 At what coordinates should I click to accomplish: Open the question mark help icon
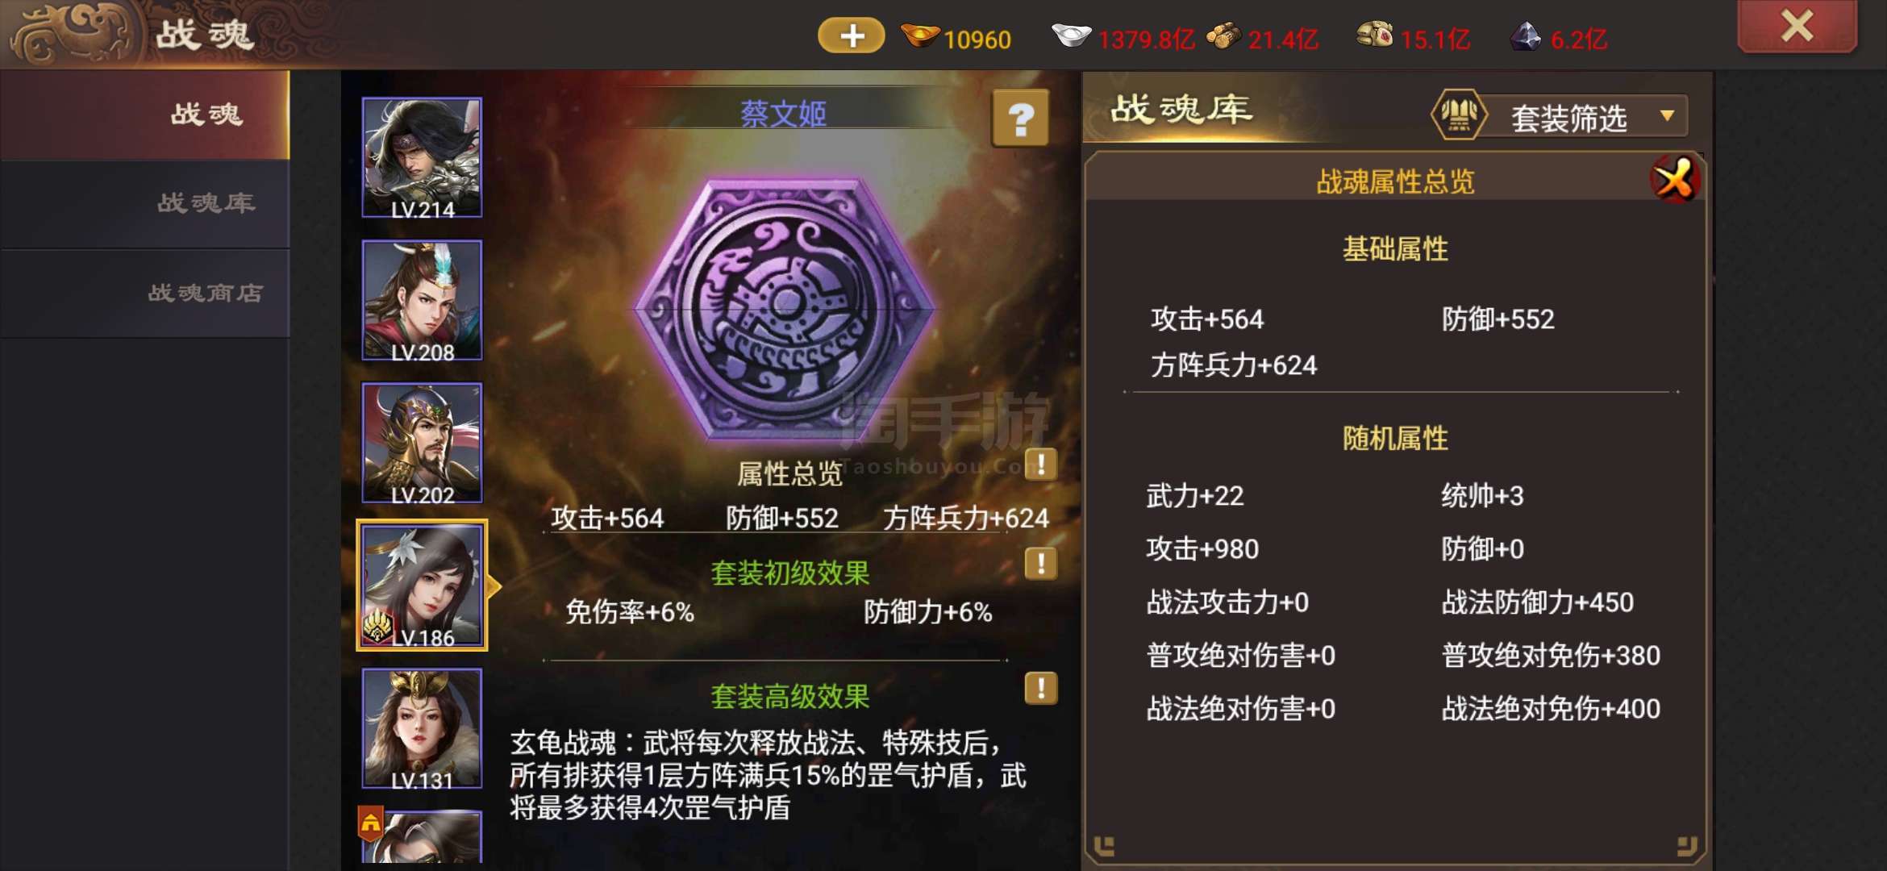pos(1020,119)
